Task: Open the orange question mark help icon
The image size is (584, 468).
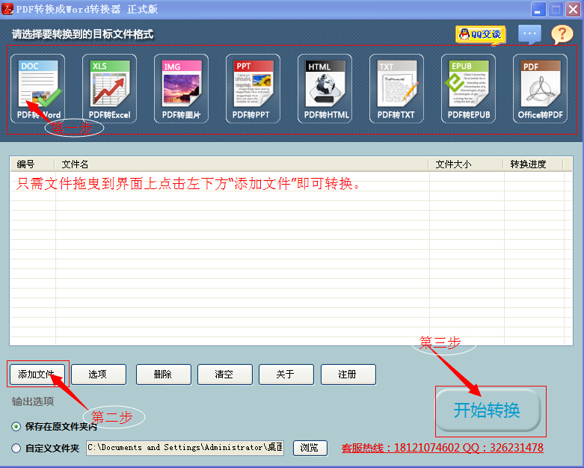Action: [562, 34]
